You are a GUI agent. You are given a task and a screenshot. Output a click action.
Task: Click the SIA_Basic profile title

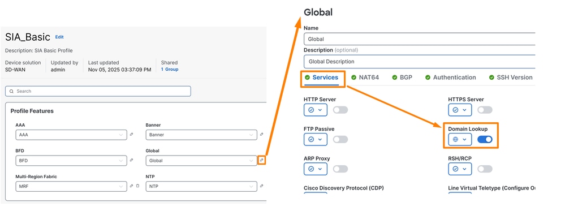click(28, 37)
